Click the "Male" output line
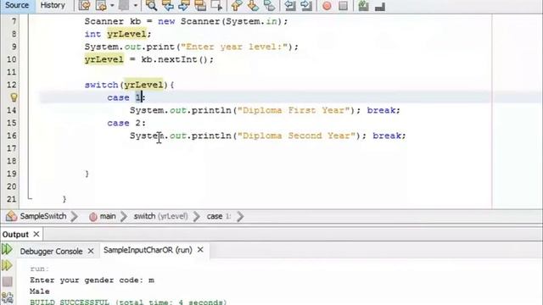The width and height of the screenshot is (543, 305). point(40,291)
